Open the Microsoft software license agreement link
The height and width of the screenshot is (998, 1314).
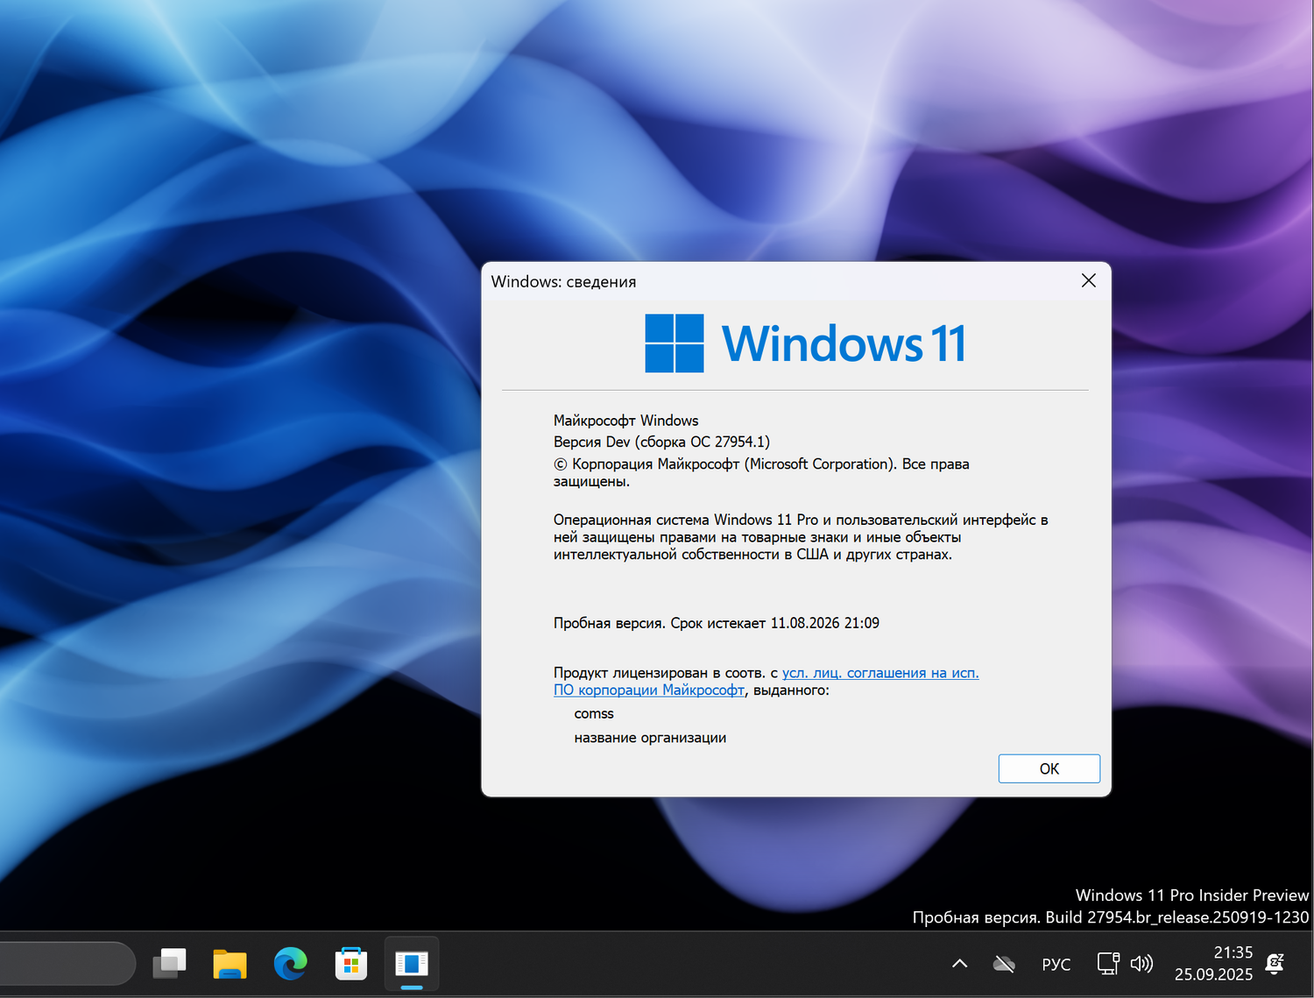(x=880, y=672)
